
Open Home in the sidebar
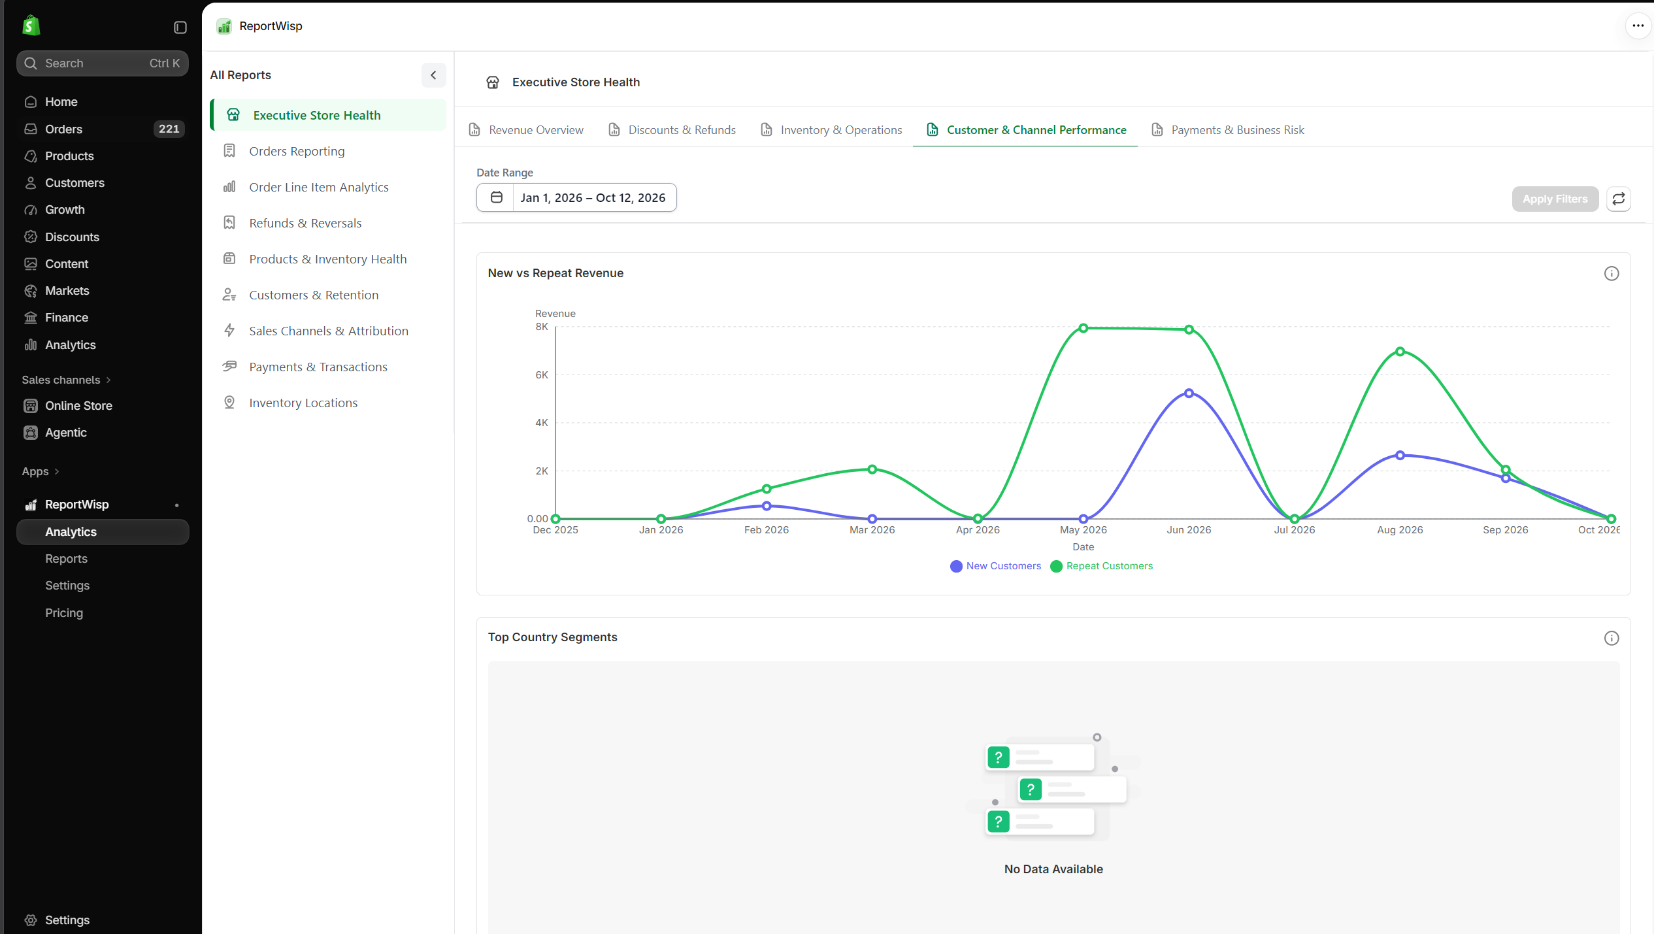coord(103,102)
